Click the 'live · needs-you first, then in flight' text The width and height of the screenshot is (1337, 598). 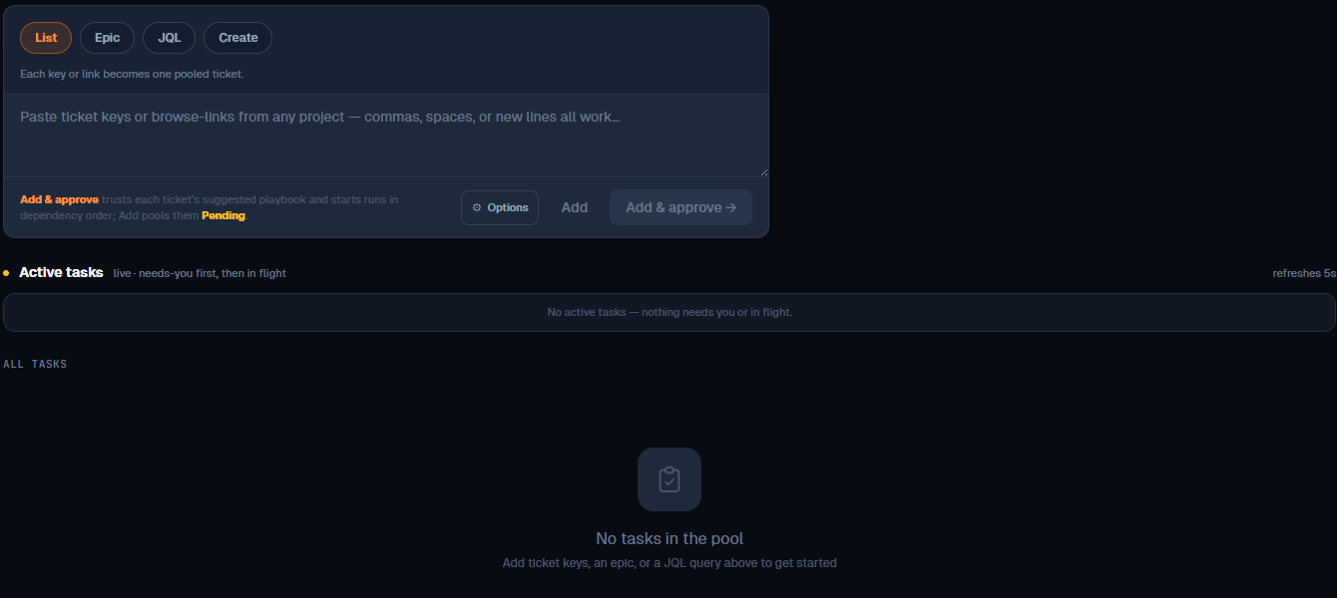[x=200, y=273]
